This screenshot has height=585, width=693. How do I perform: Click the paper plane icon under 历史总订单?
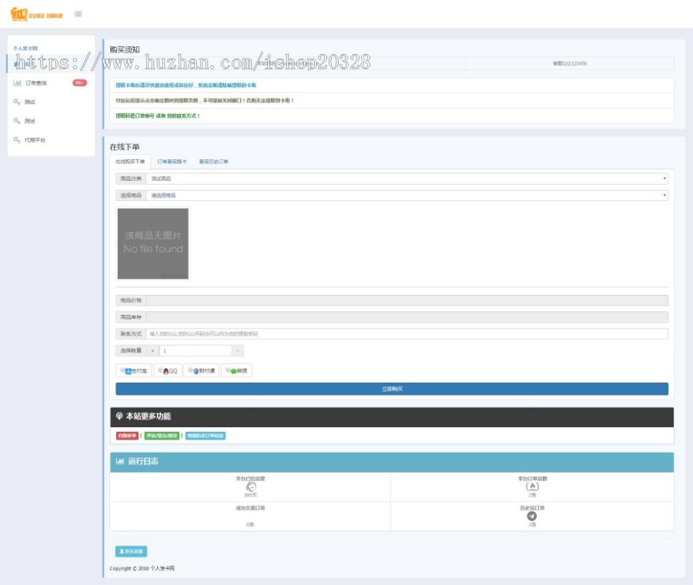(532, 516)
